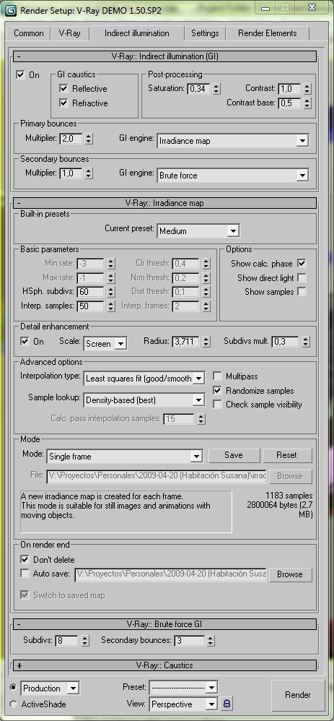
Task: Open the Production mode dropdown
Action: (x=50, y=688)
